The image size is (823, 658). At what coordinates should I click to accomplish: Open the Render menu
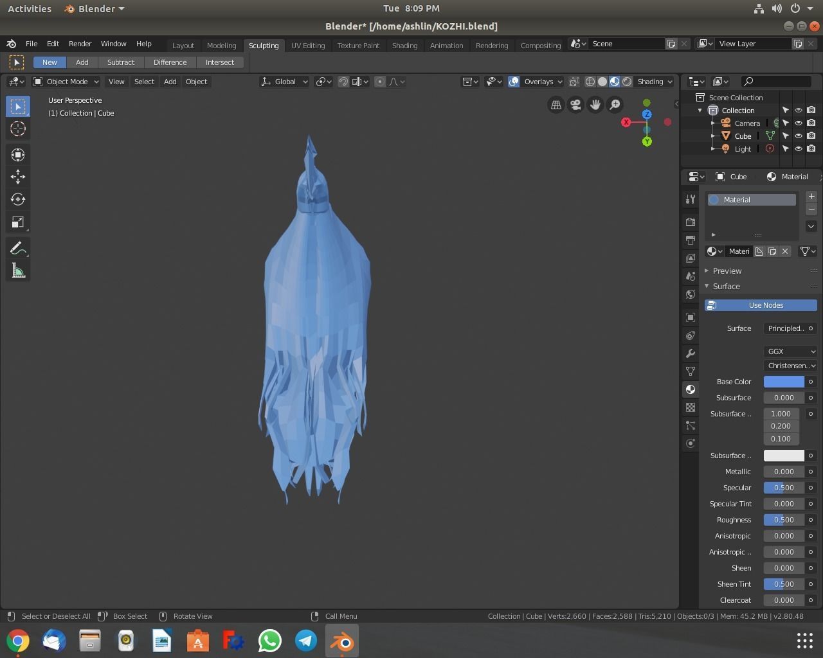(80, 44)
